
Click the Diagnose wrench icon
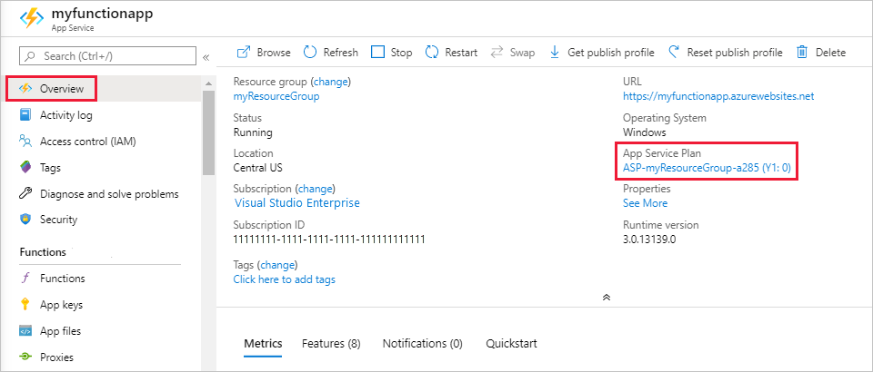(x=25, y=194)
